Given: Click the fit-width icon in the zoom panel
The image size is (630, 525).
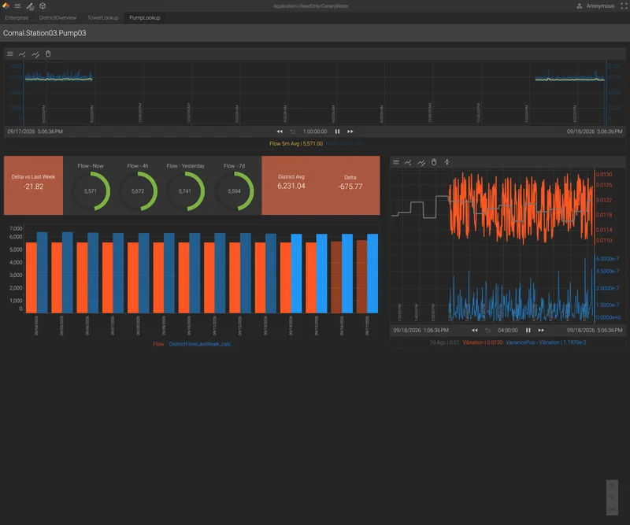Looking at the screenshot, I should [612, 509].
